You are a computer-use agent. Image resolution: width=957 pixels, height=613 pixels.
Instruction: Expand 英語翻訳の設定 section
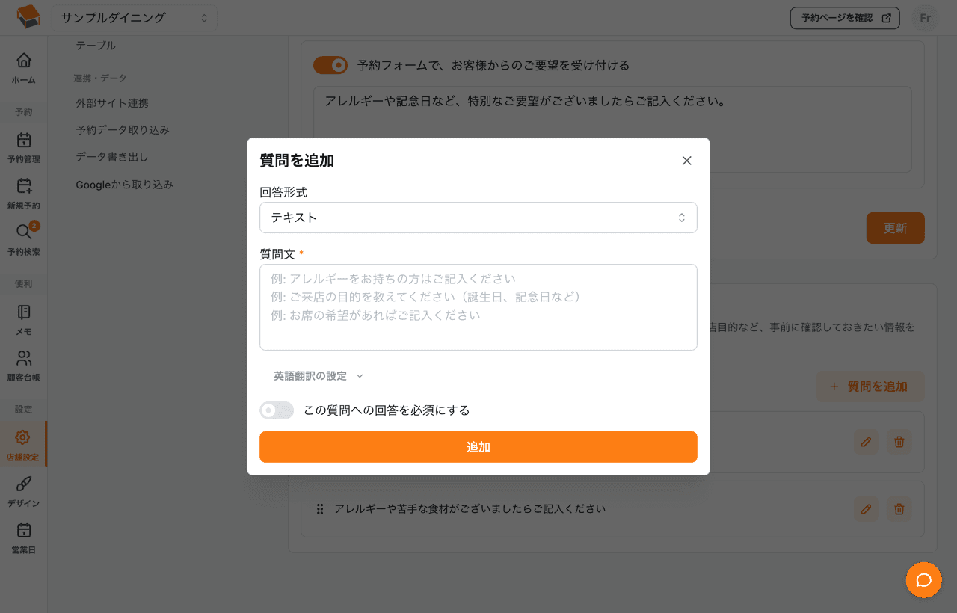tap(319, 376)
